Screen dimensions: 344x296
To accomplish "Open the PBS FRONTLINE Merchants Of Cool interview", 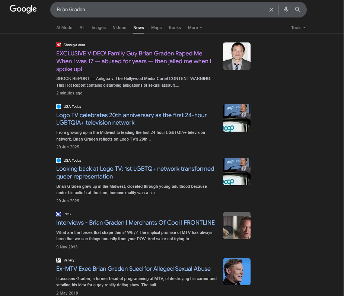I will pyautogui.click(x=136, y=223).
